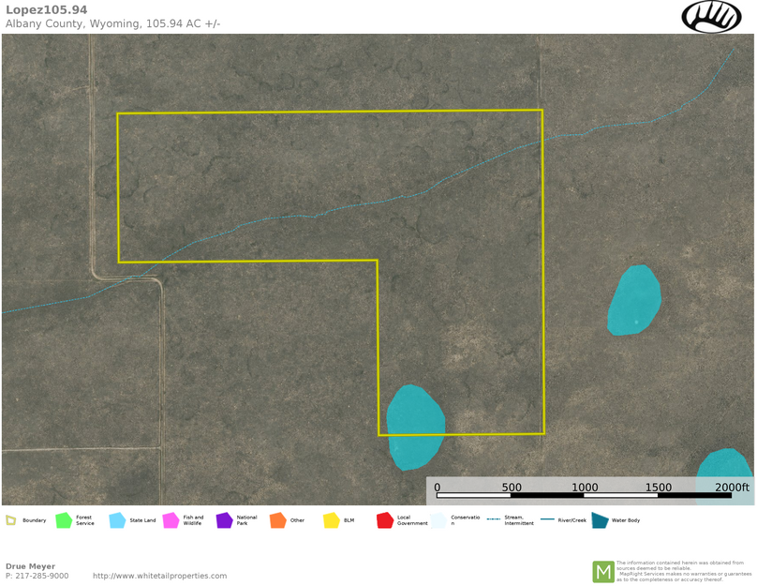Click the Whitetail Properties logo
This screenshot has height=586, width=757.
pos(710,16)
